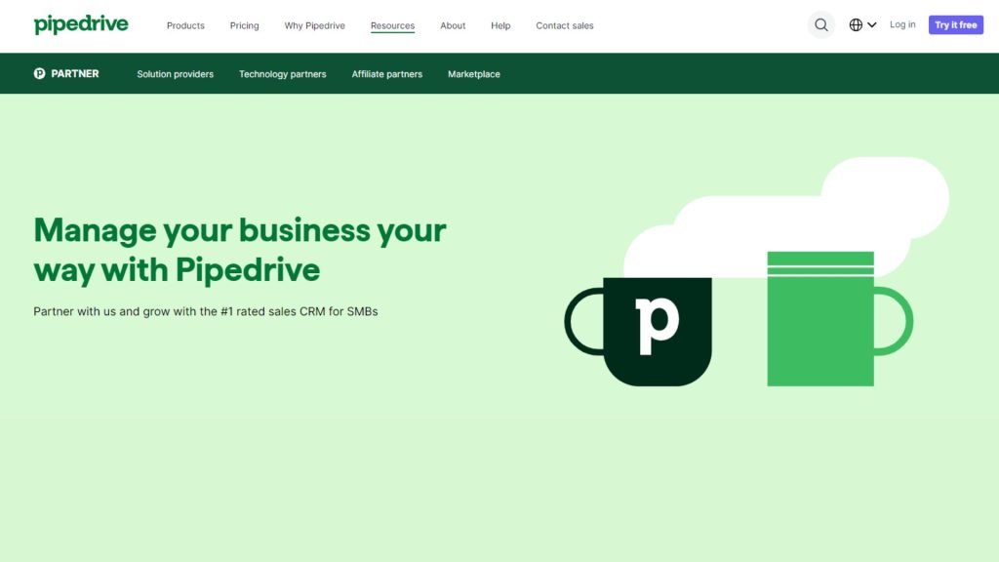Open Technology partners tab

282,74
